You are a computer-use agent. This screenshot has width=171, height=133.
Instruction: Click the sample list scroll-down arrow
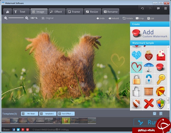168,109
